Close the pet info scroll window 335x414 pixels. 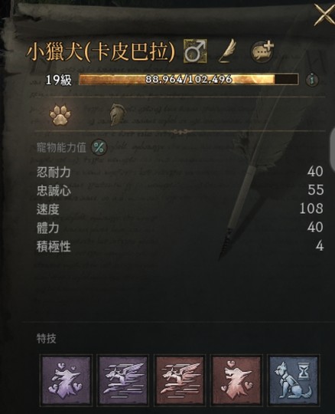324,15
